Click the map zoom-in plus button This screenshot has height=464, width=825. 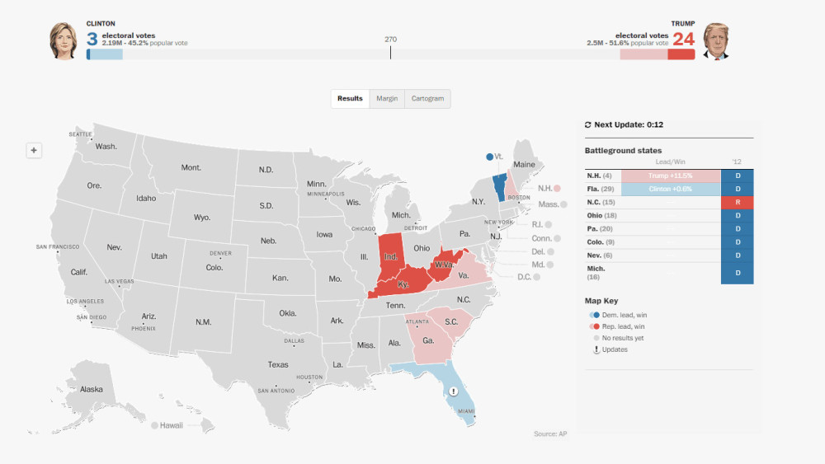(34, 150)
